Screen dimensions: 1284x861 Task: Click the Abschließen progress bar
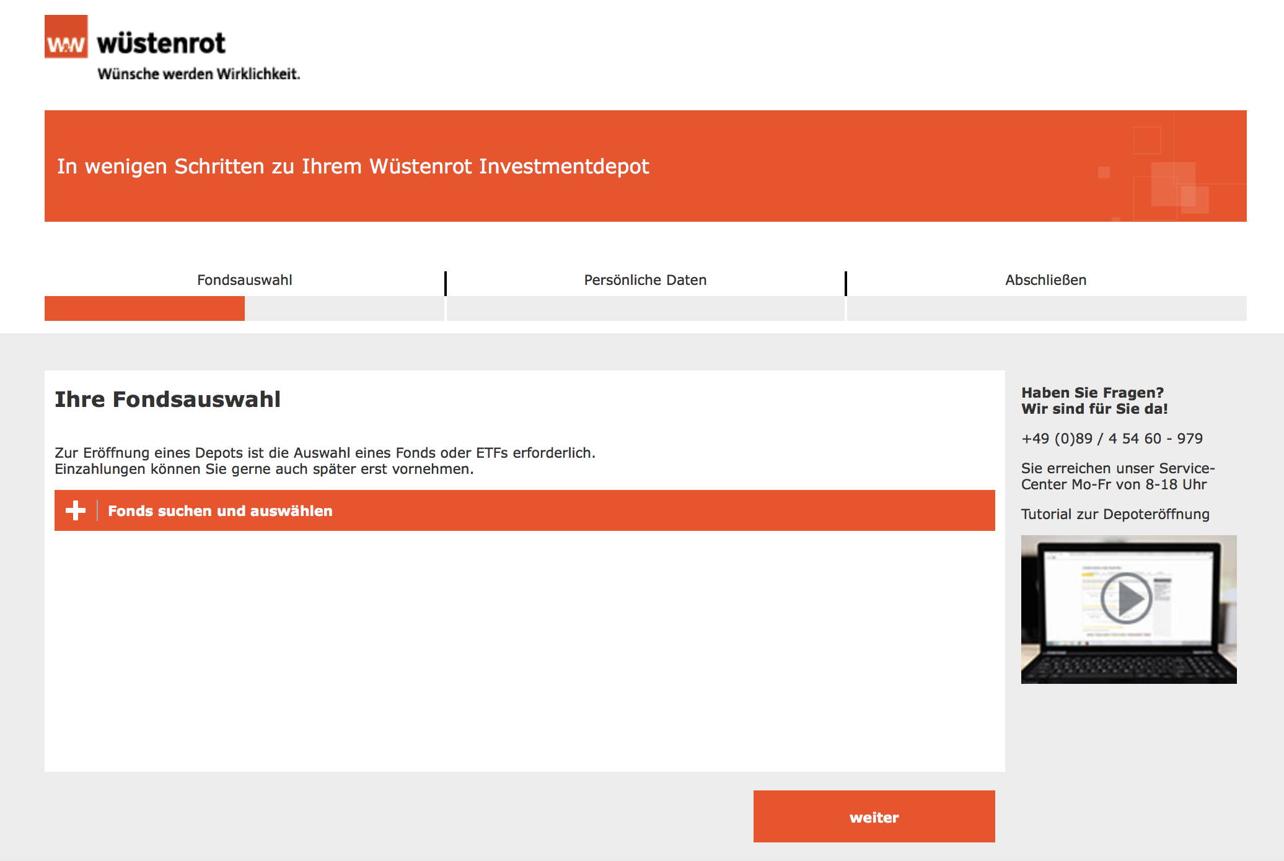tap(1047, 308)
